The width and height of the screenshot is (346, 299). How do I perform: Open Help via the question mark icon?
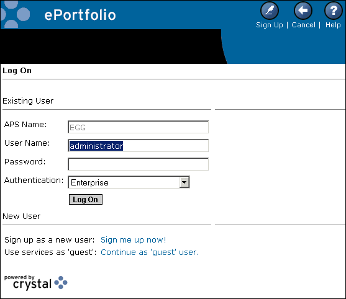[333, 11]
